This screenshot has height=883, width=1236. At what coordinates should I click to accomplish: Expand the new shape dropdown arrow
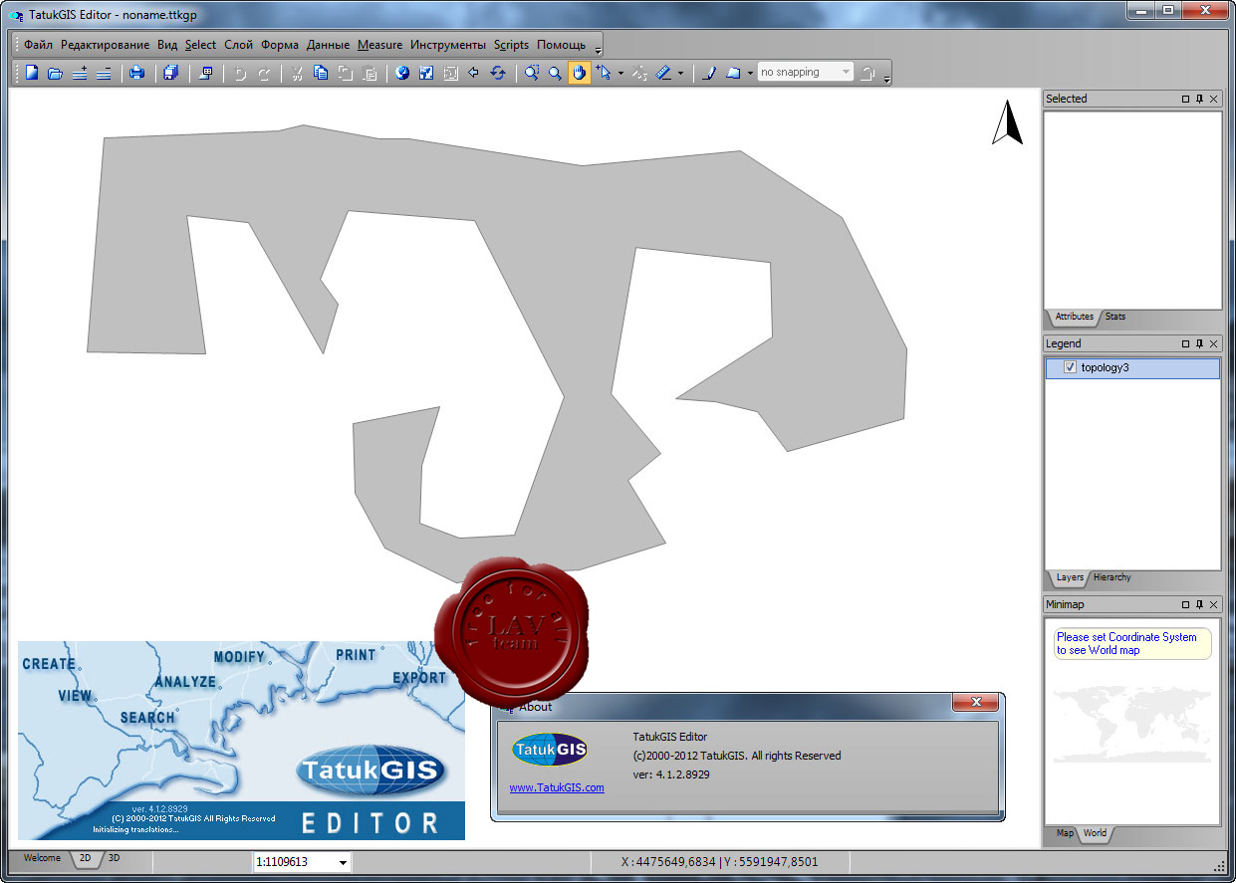click(x=750, y=73)
